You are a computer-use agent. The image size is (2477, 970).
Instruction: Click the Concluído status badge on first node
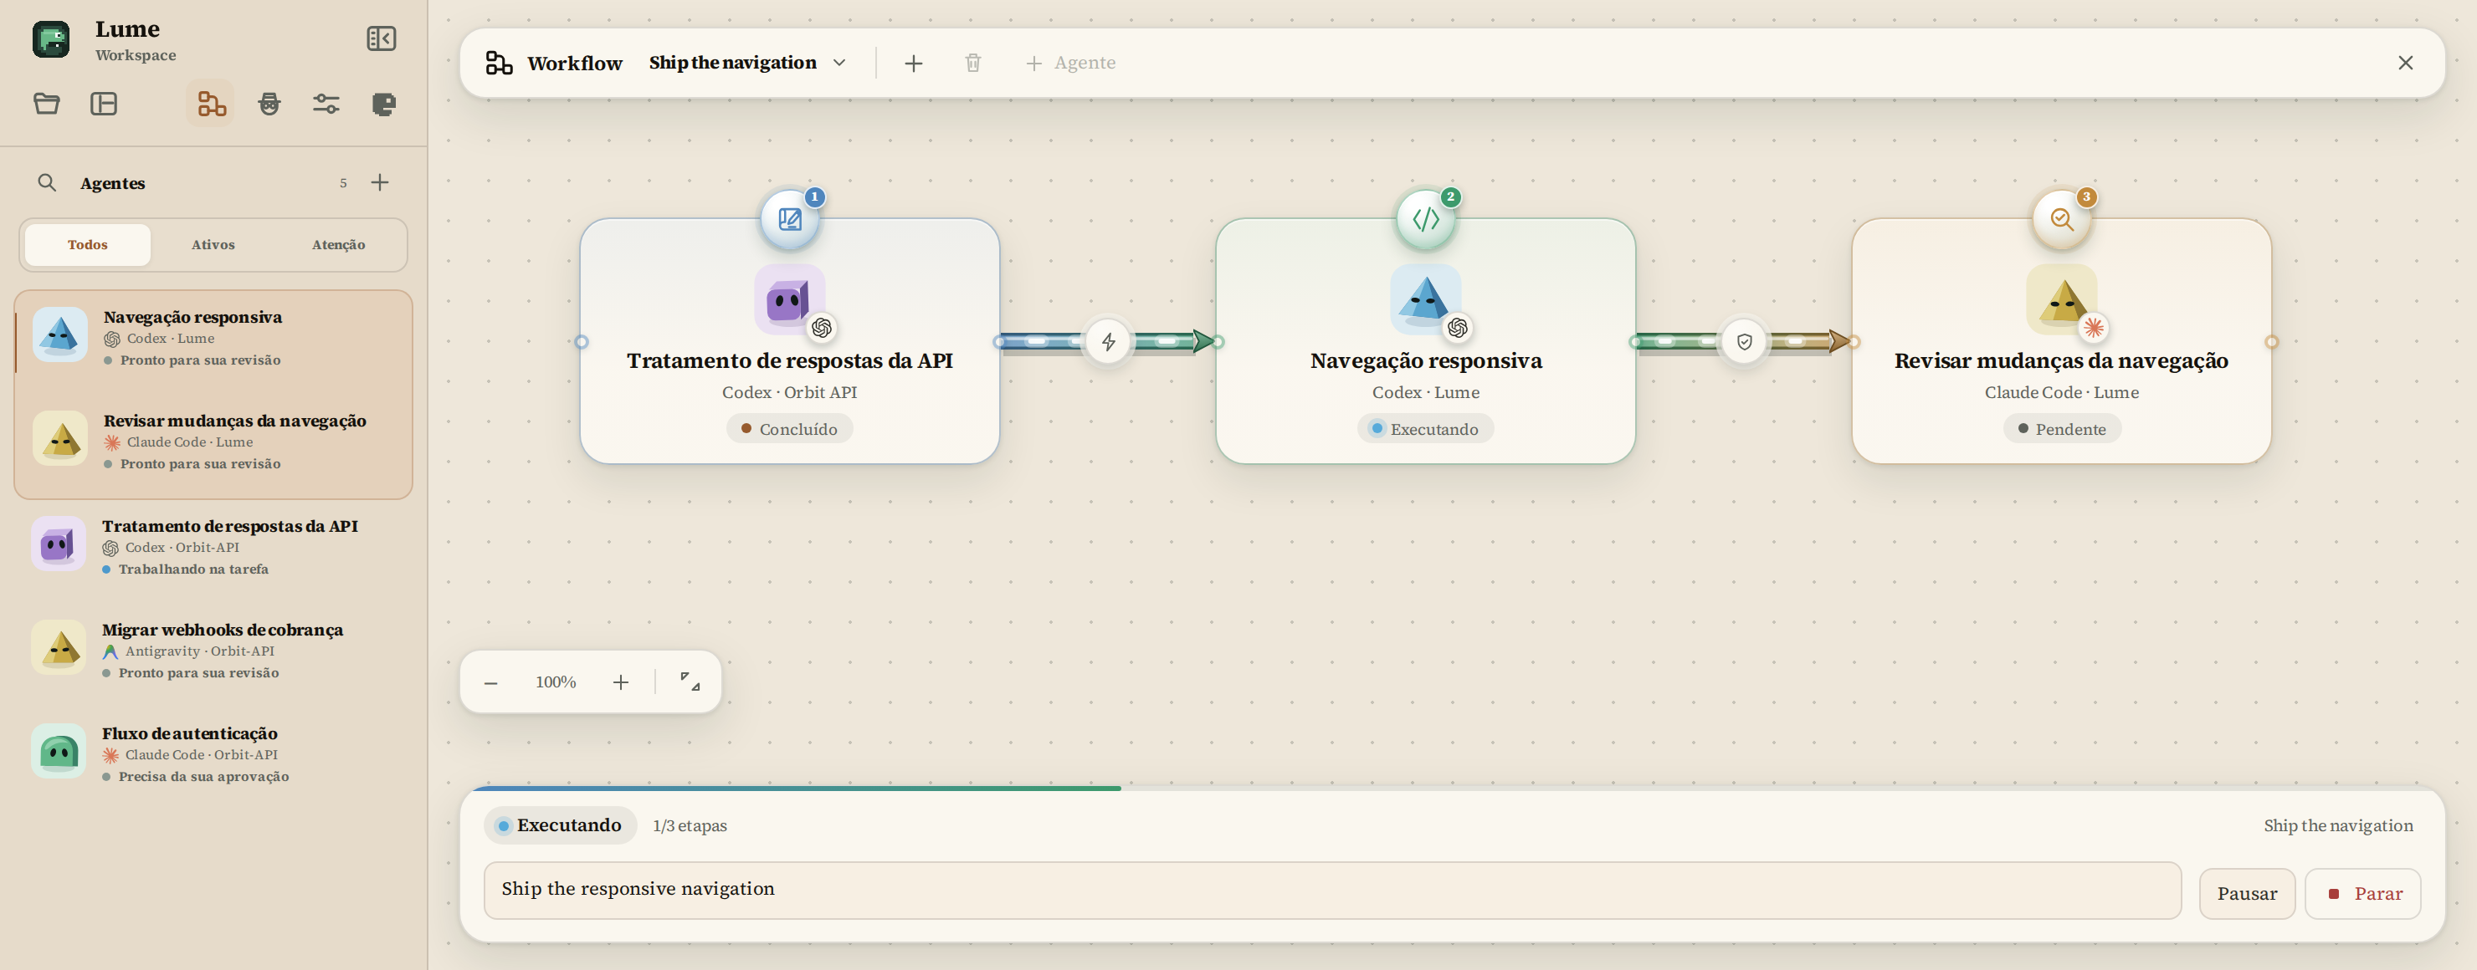tap(789, 429)
